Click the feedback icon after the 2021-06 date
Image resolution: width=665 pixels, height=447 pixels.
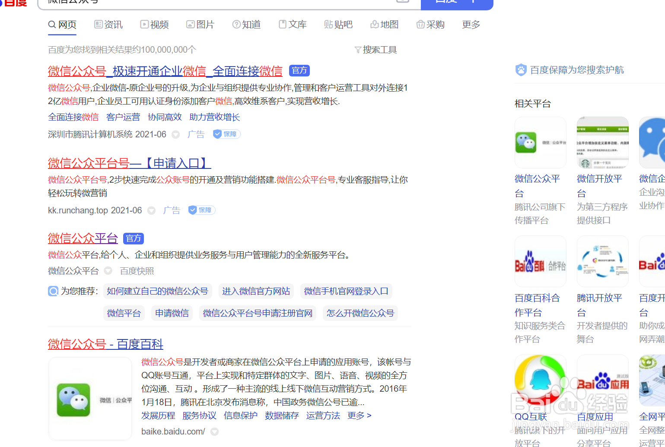pos(175,134)
